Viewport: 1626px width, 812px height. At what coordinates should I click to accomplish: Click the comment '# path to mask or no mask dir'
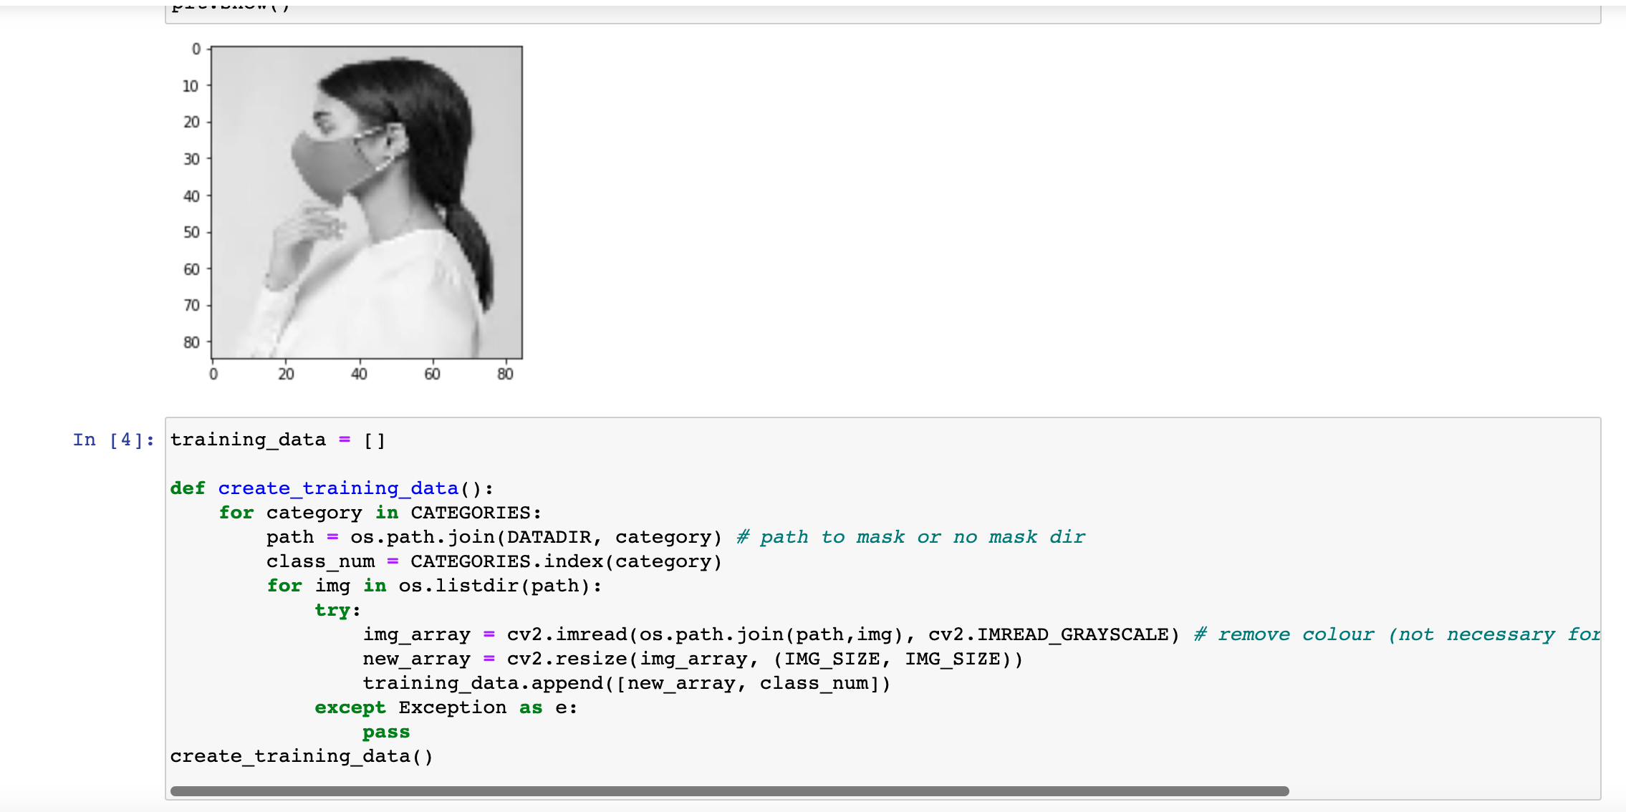click(x=911, y=537)
